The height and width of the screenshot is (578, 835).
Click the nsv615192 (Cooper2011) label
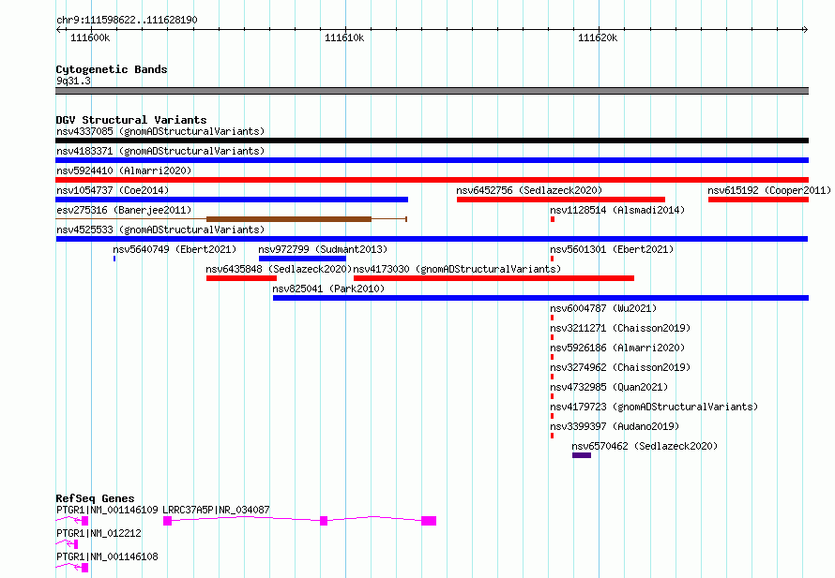[x=769, y=190]
